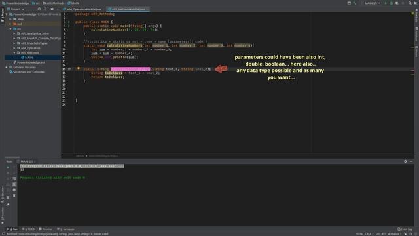Open Run panel settings gear
Viewport: 419px width, 236px height.
pos(405,161)
